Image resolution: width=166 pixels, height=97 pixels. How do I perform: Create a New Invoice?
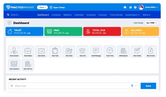click(x=151, y=52)
